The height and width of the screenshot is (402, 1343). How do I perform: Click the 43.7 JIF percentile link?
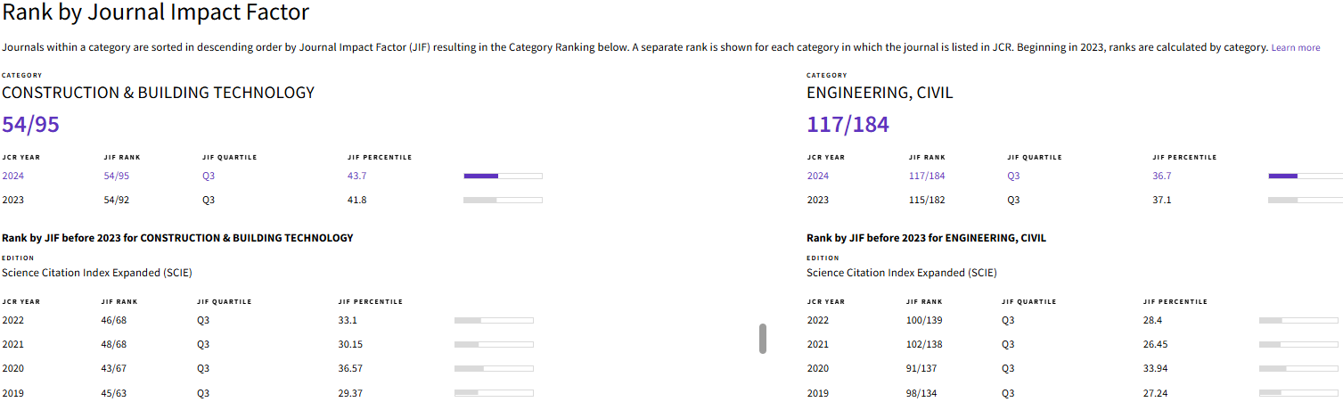pyautogui.click(x=356, y=176)
